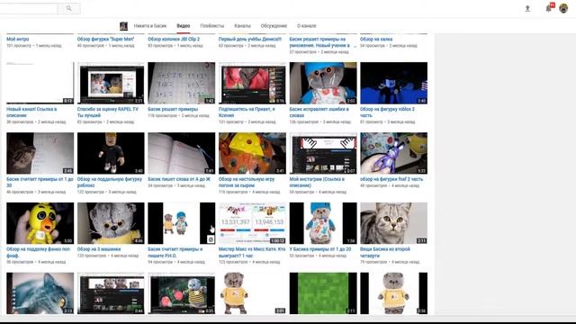Viewport: 576px width, 324px height.
Task: Open link 'Обзор на настольную игру погоня за сыром'
Action: coord(247,182)
